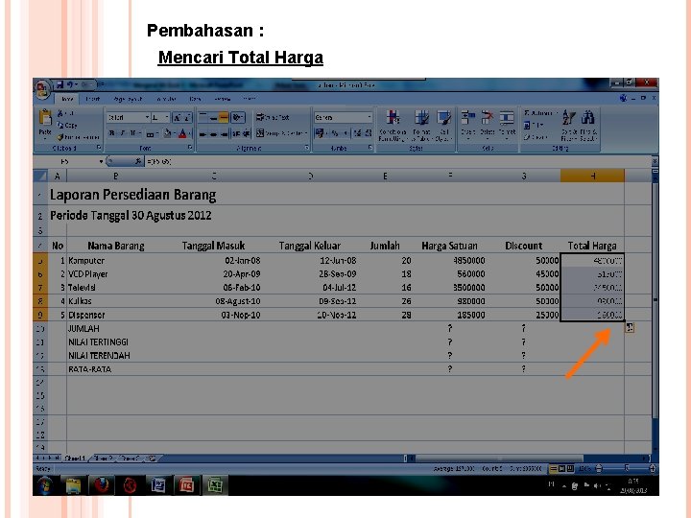Open the Home ribbon tab

[67, 99]
